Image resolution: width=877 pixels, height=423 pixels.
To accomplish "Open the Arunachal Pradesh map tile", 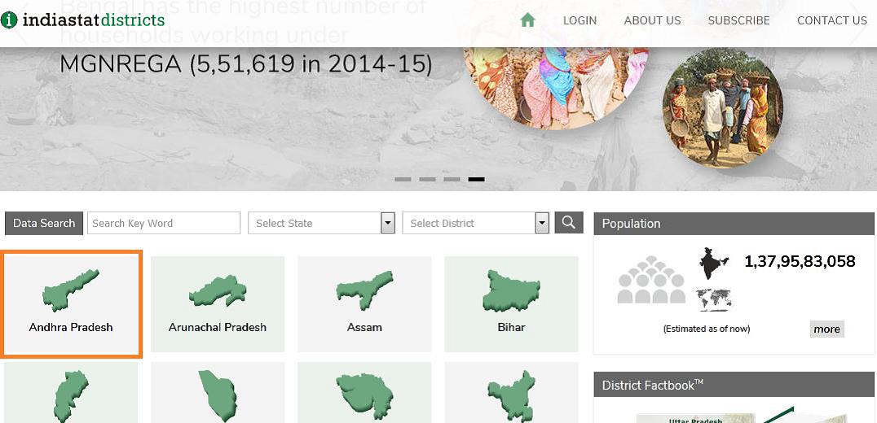I will point(218,303).
